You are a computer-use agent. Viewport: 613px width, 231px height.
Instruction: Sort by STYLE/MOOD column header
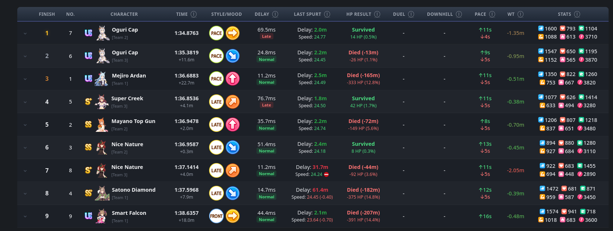[226, 14]
